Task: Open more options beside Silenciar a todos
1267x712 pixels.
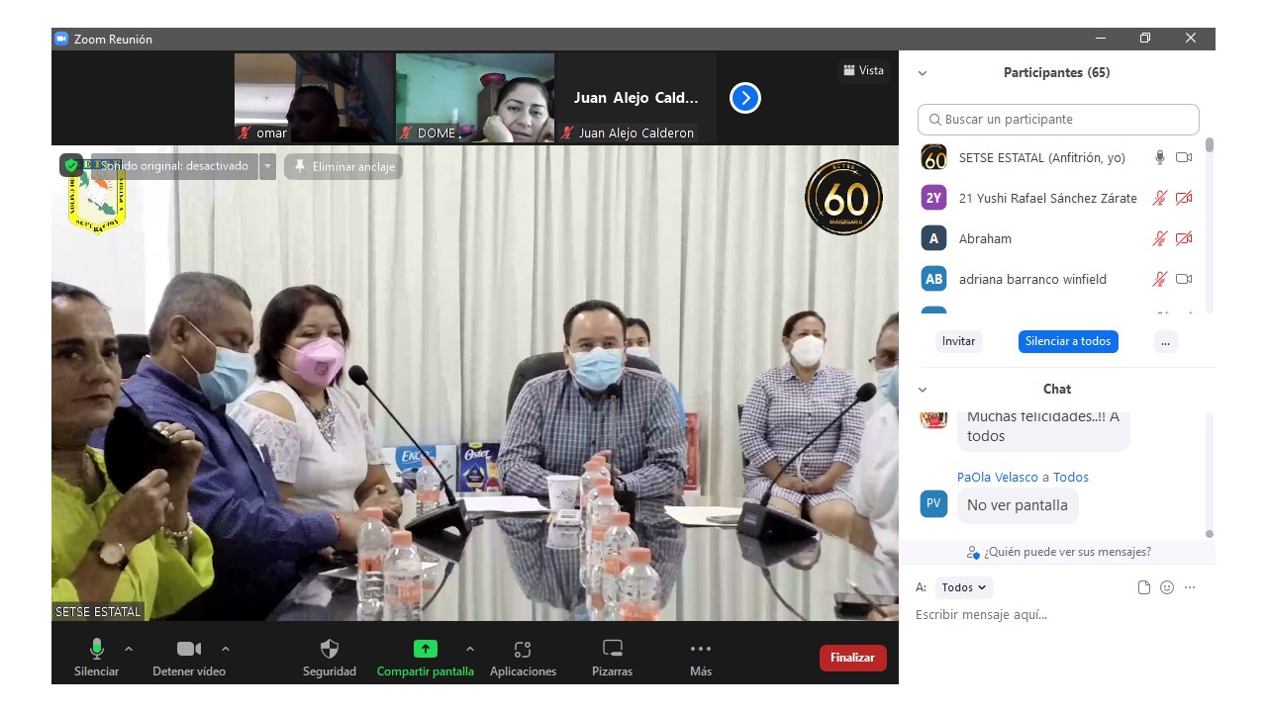Action: coord(1165,341)
